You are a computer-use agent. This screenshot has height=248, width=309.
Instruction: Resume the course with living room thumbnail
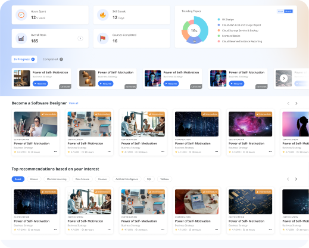[x=40, y=83]
